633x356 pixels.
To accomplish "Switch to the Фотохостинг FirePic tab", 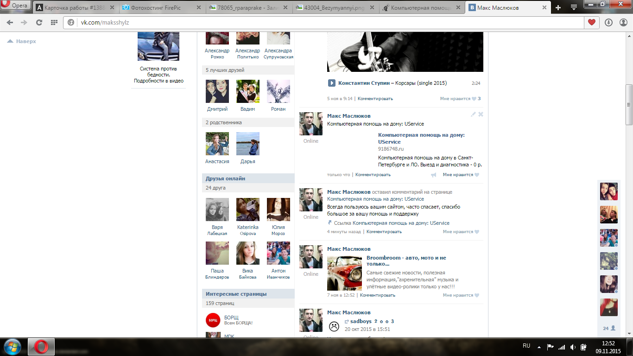I will (161, 8).
